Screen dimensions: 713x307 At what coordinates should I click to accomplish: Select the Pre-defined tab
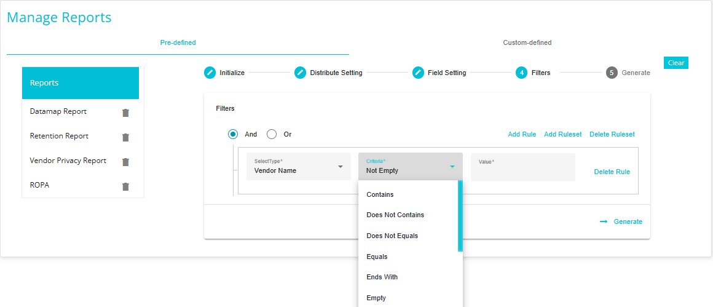pyautogui.click(x=178, y=42)
